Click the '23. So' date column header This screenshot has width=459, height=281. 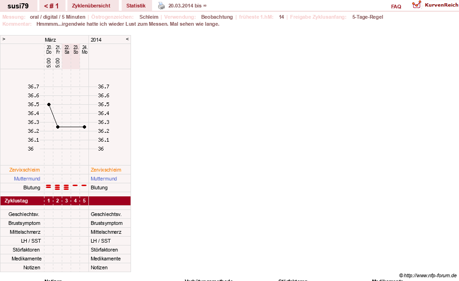tap(75, 50)
